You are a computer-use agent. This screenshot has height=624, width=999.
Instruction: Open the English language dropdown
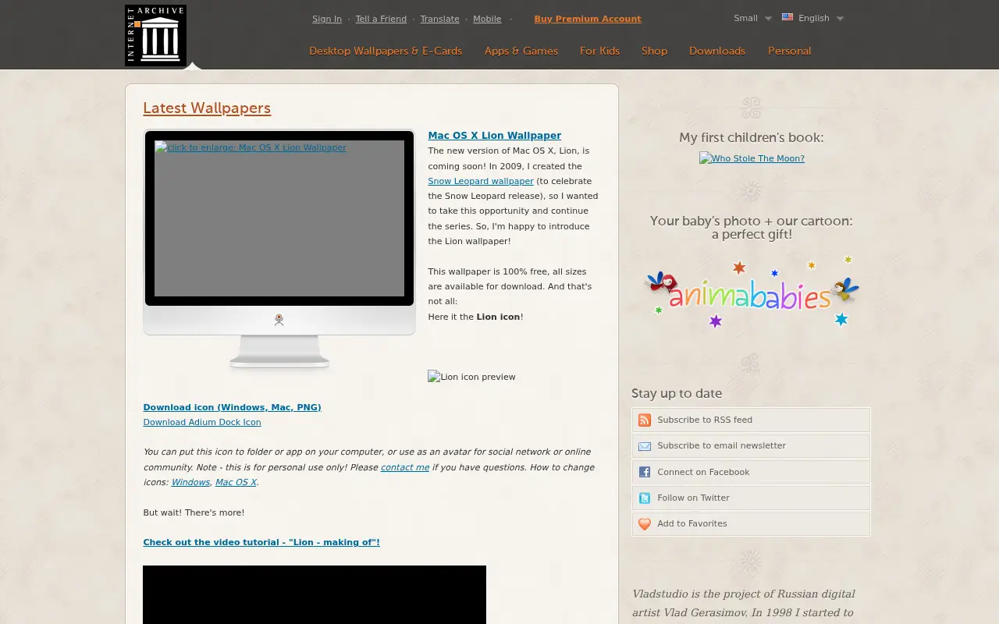(x=813, y=18)
